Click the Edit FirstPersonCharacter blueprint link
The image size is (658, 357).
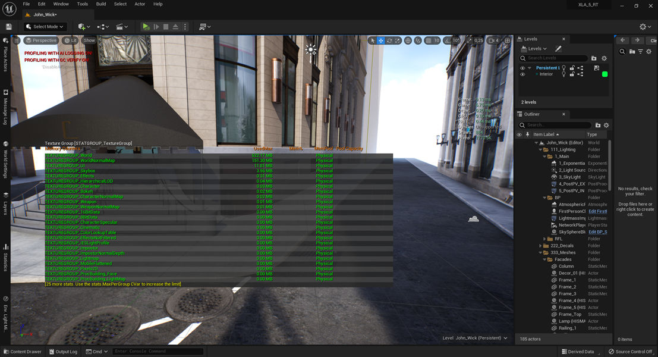(597, 211)
